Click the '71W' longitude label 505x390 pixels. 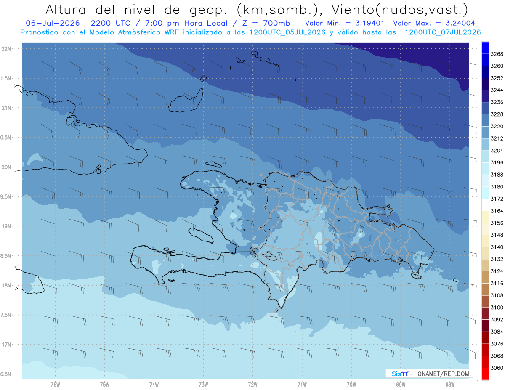coord(302,384)
